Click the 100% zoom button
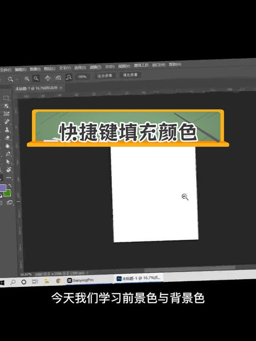Image resolution: width=256 pixels, height=341 pixels. tap(82, 77)
